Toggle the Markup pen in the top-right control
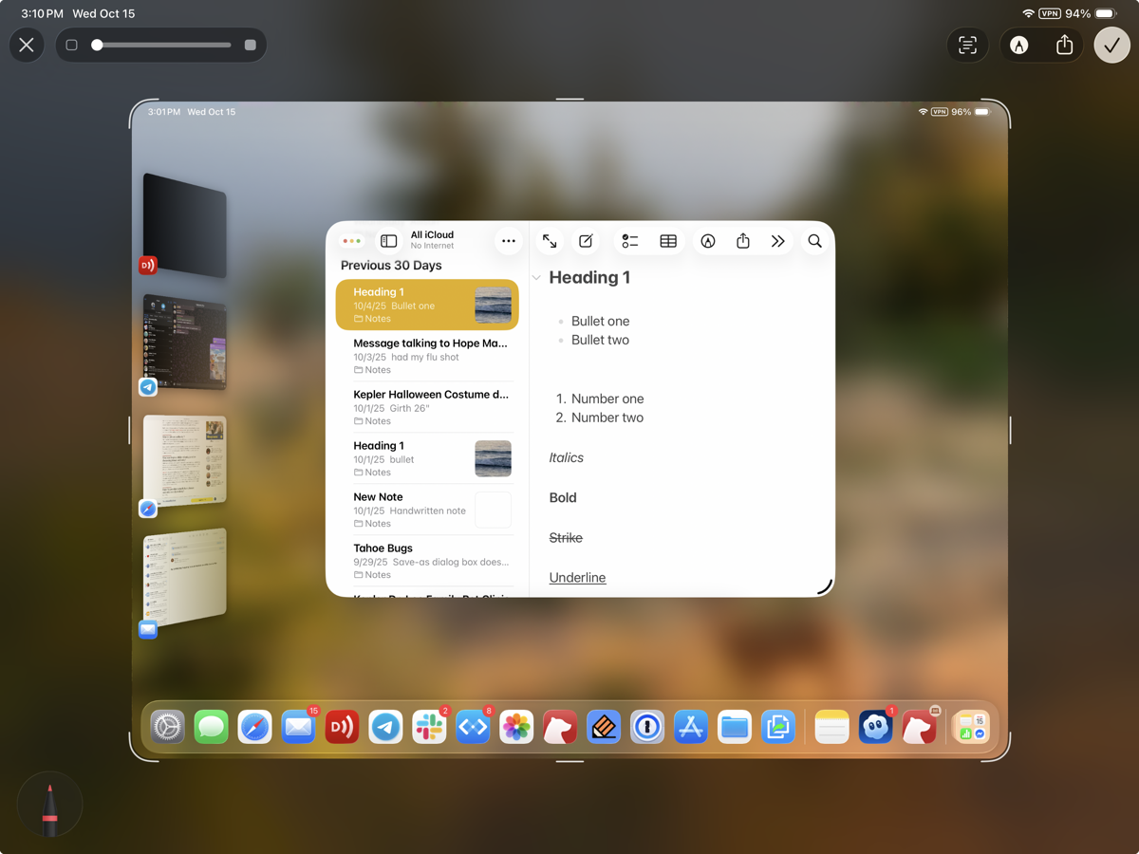Screen dimensions: 1139x854 pos(1018,45)
